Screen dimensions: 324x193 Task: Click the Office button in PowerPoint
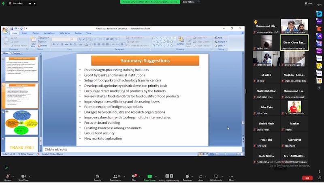(5, 30)
